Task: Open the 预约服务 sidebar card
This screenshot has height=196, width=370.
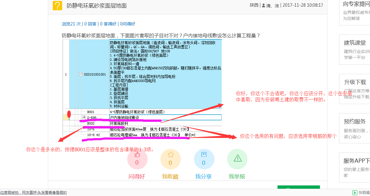Action: [355, 128]
